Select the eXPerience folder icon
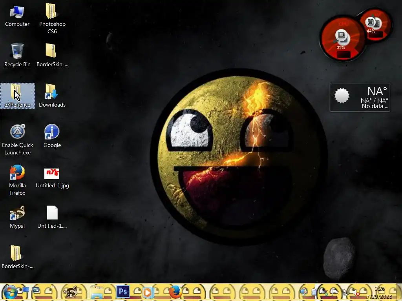402x301 pixels. 17,96
